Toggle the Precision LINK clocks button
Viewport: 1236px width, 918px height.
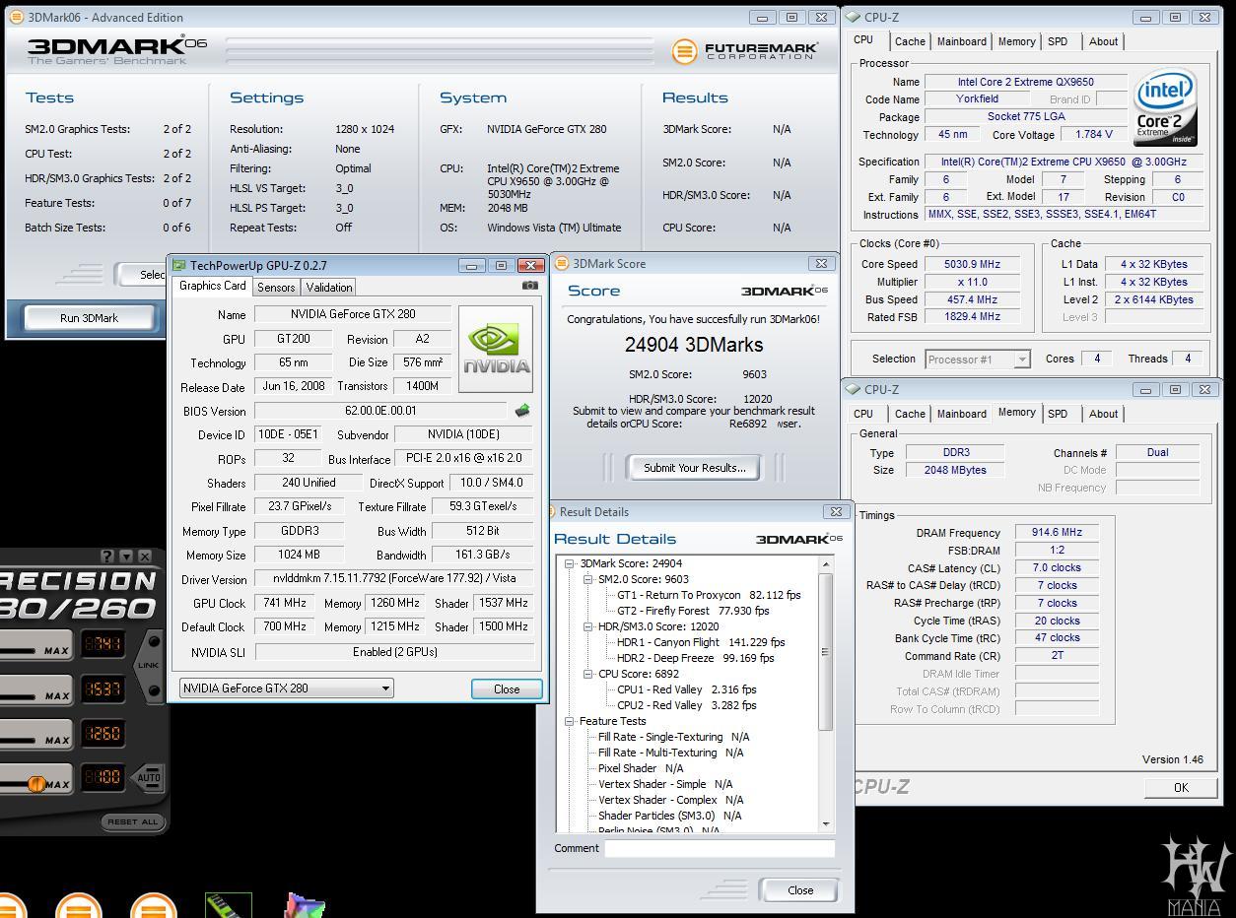pos(150,666)
